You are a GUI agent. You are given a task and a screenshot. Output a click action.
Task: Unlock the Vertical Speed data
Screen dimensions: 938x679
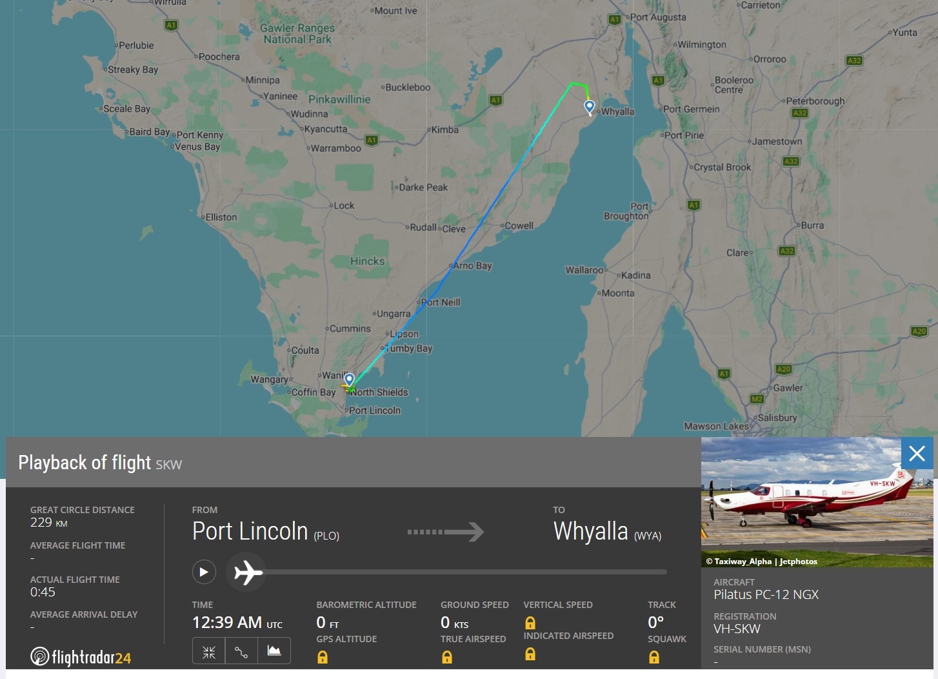pyautogui.click(x=530, y=623)
